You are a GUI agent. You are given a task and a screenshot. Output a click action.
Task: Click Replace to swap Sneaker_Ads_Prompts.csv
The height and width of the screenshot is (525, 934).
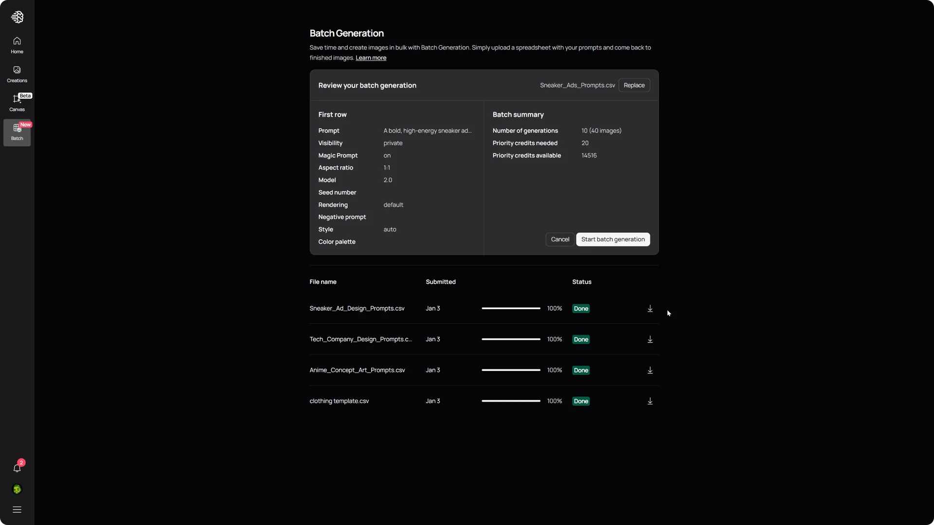point(634,85)
